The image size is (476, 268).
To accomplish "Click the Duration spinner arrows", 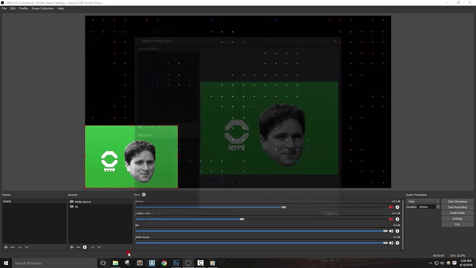I will (438, 207).
